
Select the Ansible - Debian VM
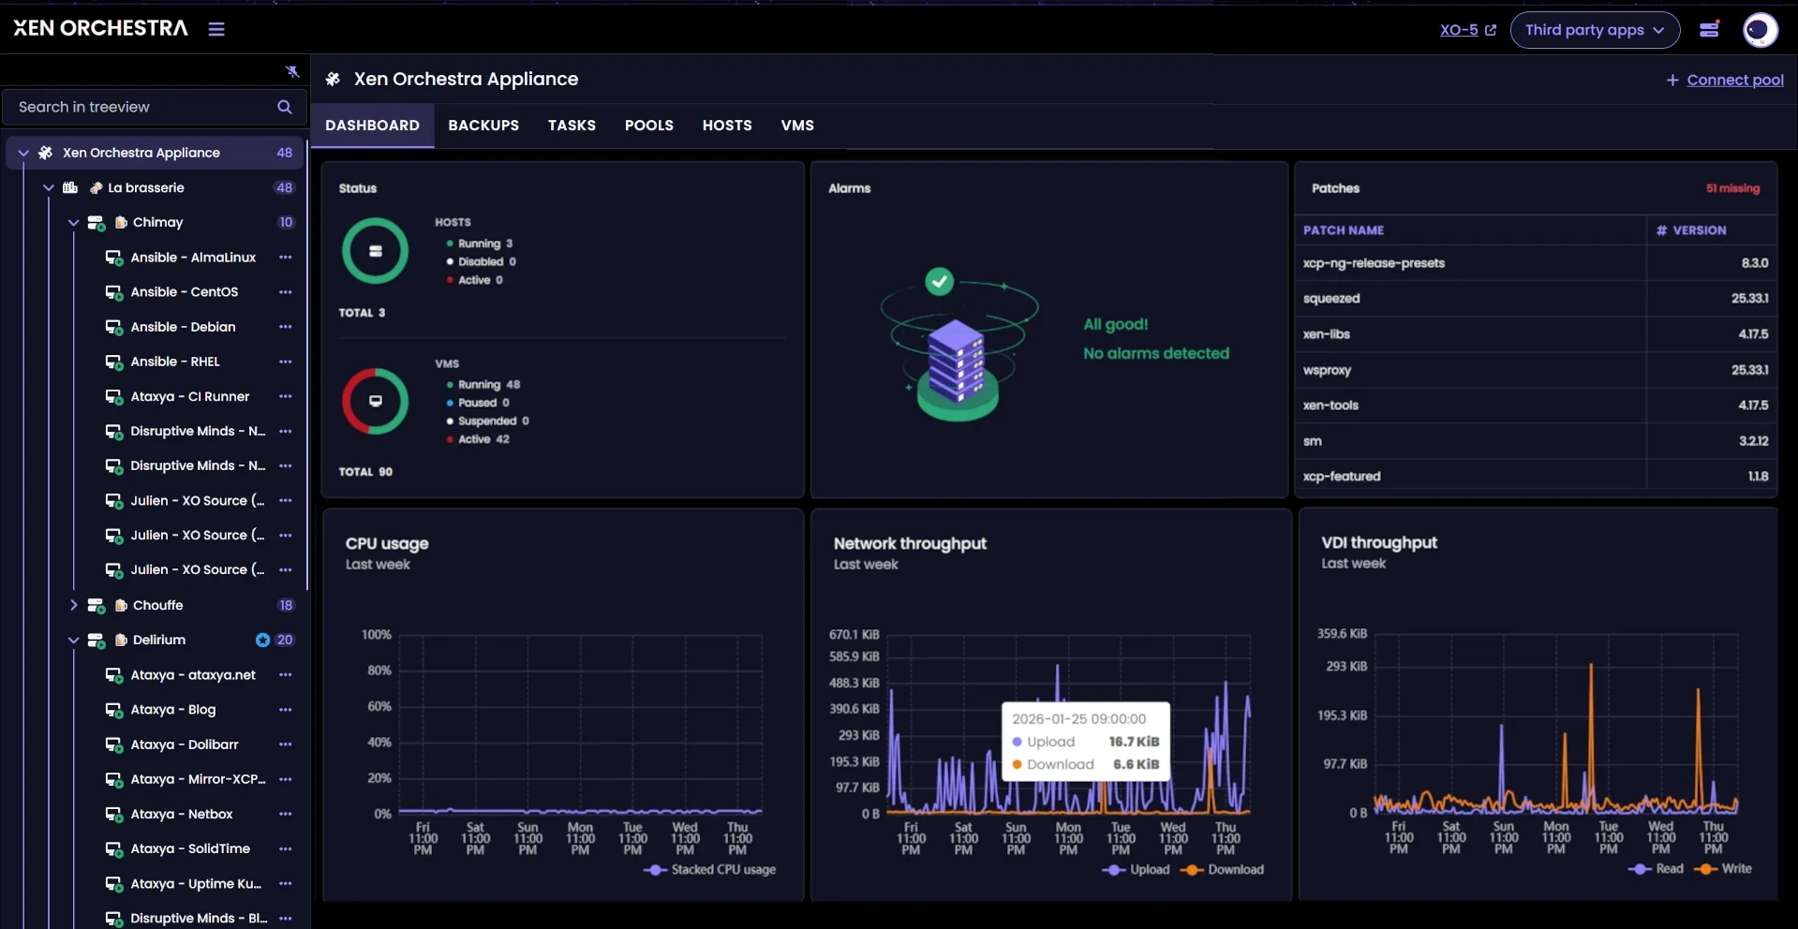pos(183,327)
